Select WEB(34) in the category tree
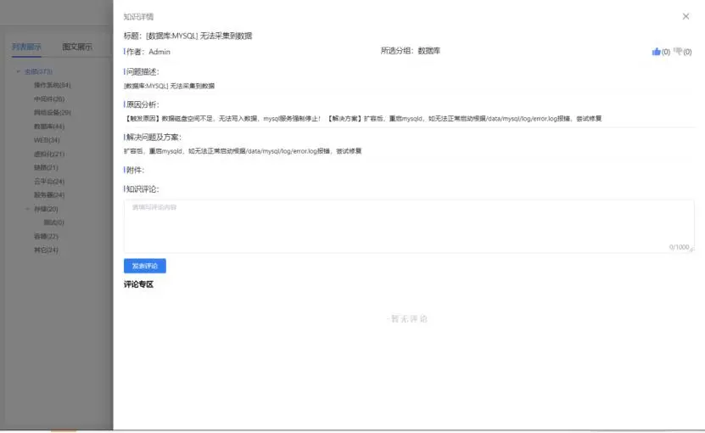The width and height of the screenshot is (705, 433). point(47,140)
